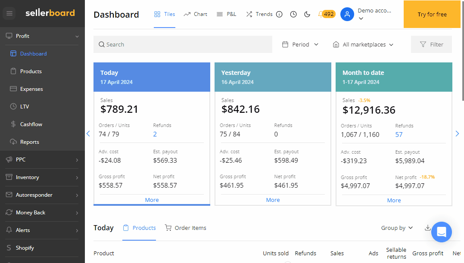Image resolution: width=464 pixels, height=263 pixels.
Task: Click More on Month to date tile
Action: click(394, 200)
